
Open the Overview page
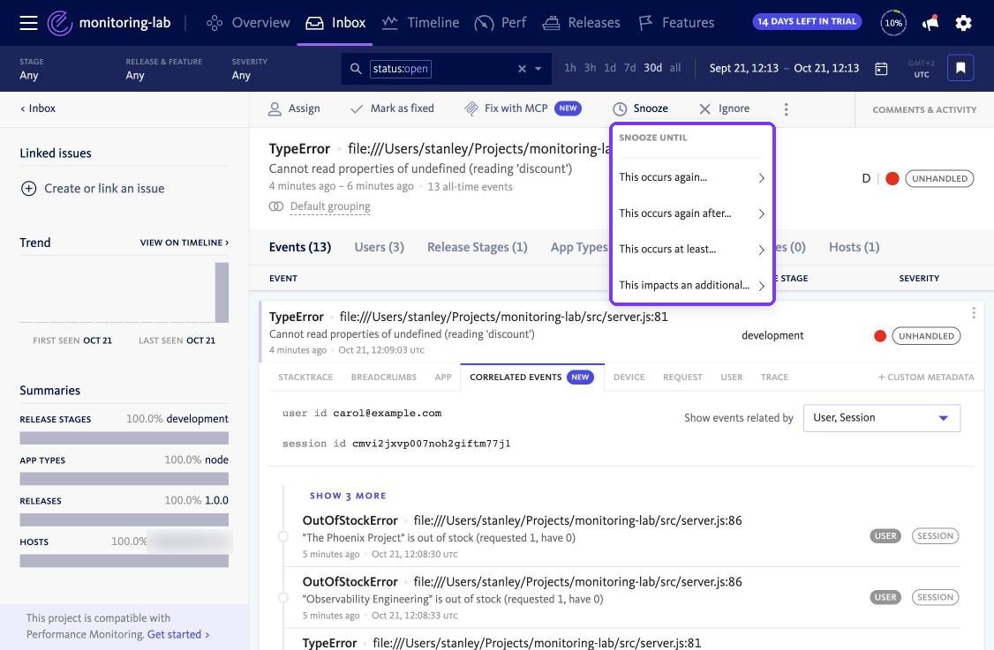[x=248, y=23]
